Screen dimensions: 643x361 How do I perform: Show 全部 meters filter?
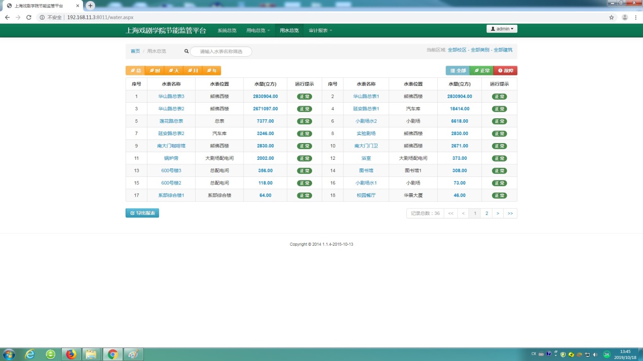pyautogui.click(x=458, y=71)
